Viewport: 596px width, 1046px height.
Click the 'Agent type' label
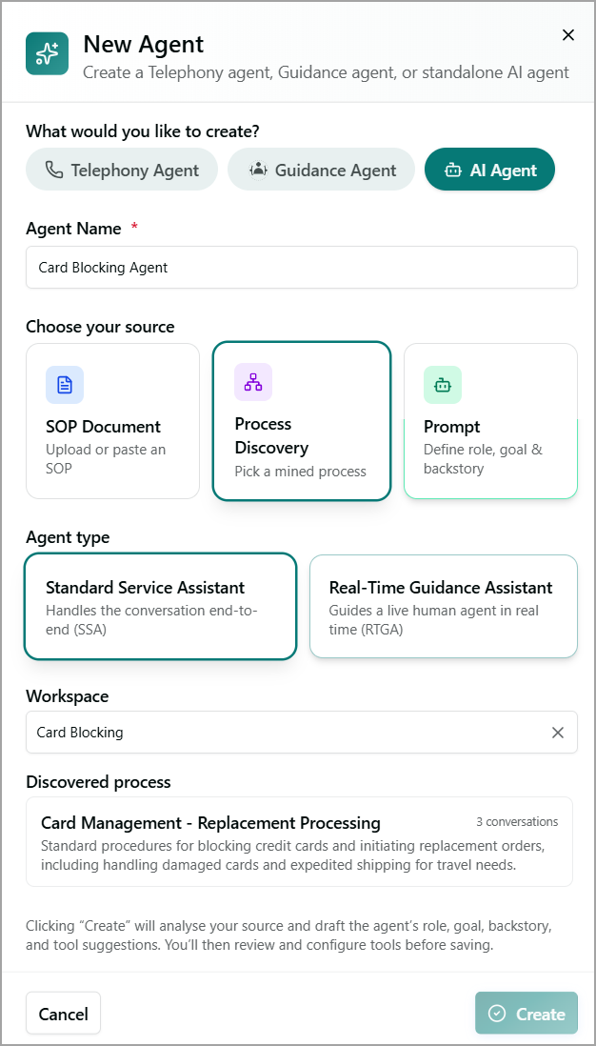pyautogui.click(x=68, y=537)
